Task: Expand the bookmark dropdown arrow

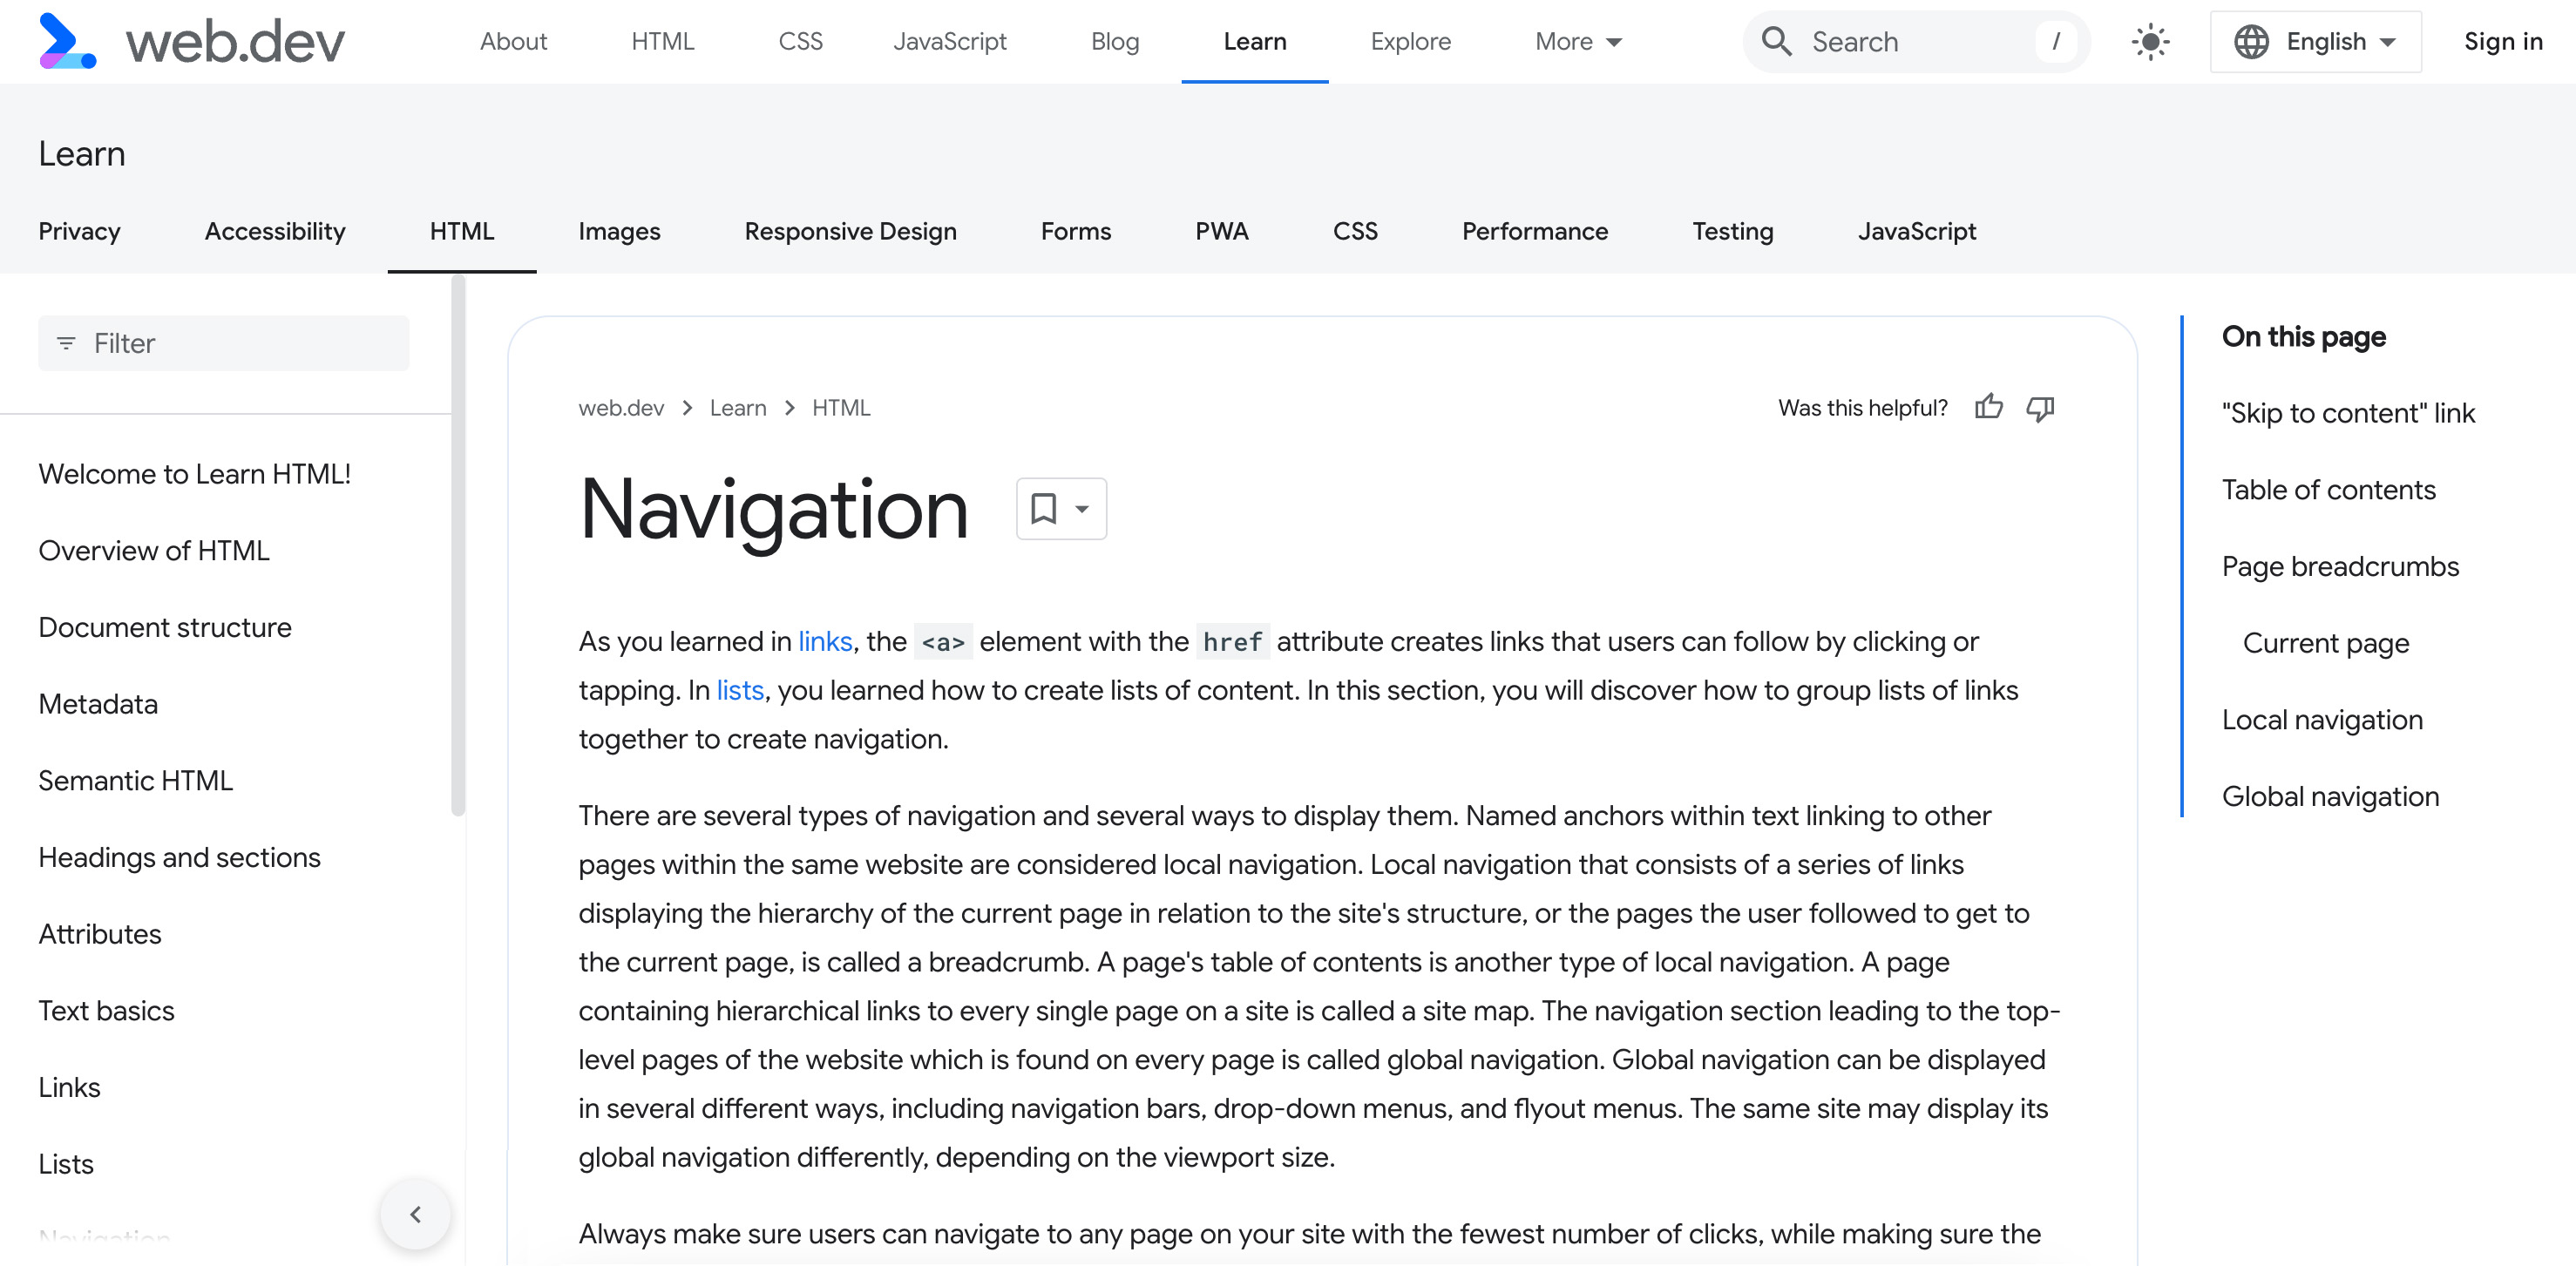Action: (x=1082, y=509)
